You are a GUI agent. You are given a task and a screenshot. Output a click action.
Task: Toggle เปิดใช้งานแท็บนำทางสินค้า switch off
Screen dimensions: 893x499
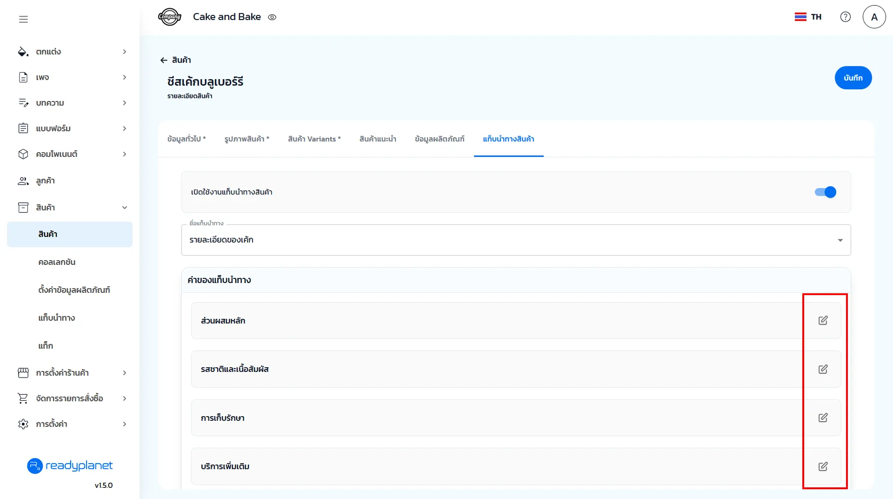(826, 192)
